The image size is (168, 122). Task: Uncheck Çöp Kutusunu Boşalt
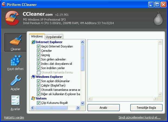click(x=38, y=103)
